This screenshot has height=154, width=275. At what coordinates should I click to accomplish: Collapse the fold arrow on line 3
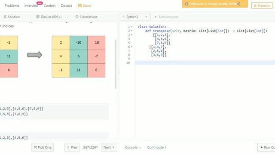(132, 35)
